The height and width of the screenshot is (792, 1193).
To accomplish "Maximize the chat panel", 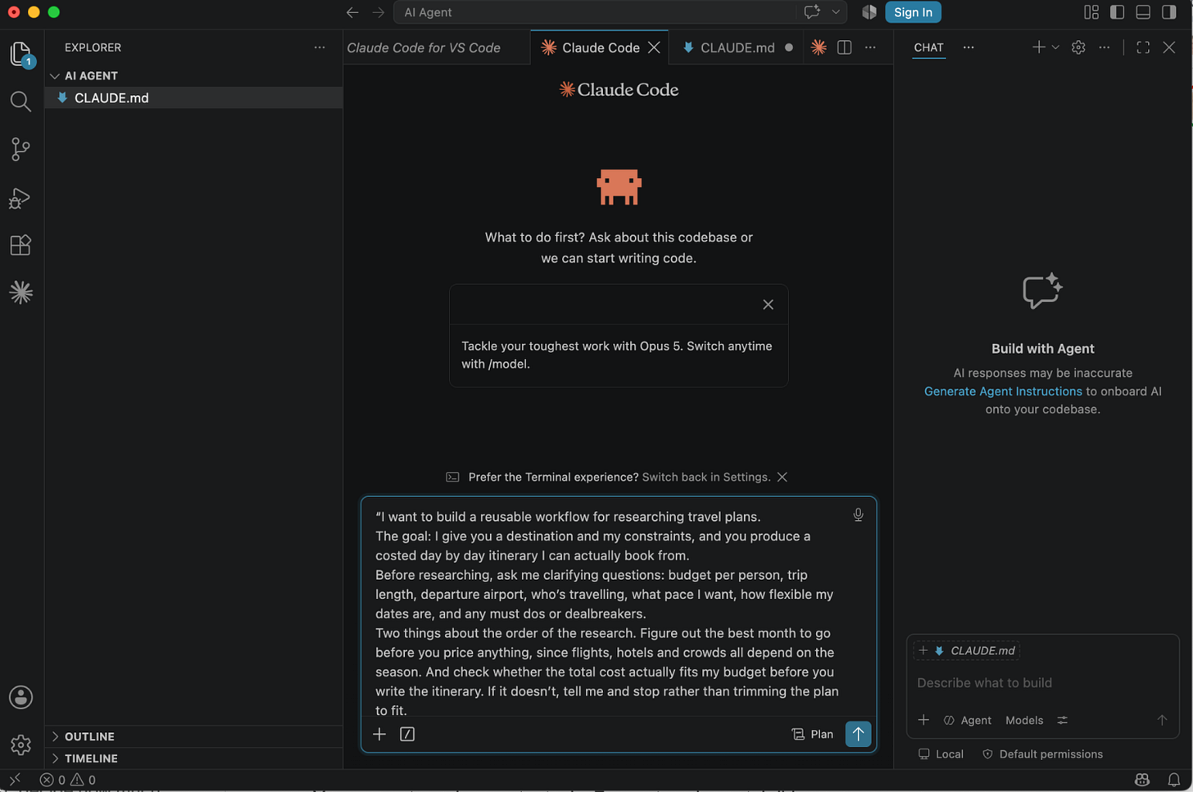I will point(1143,48).
